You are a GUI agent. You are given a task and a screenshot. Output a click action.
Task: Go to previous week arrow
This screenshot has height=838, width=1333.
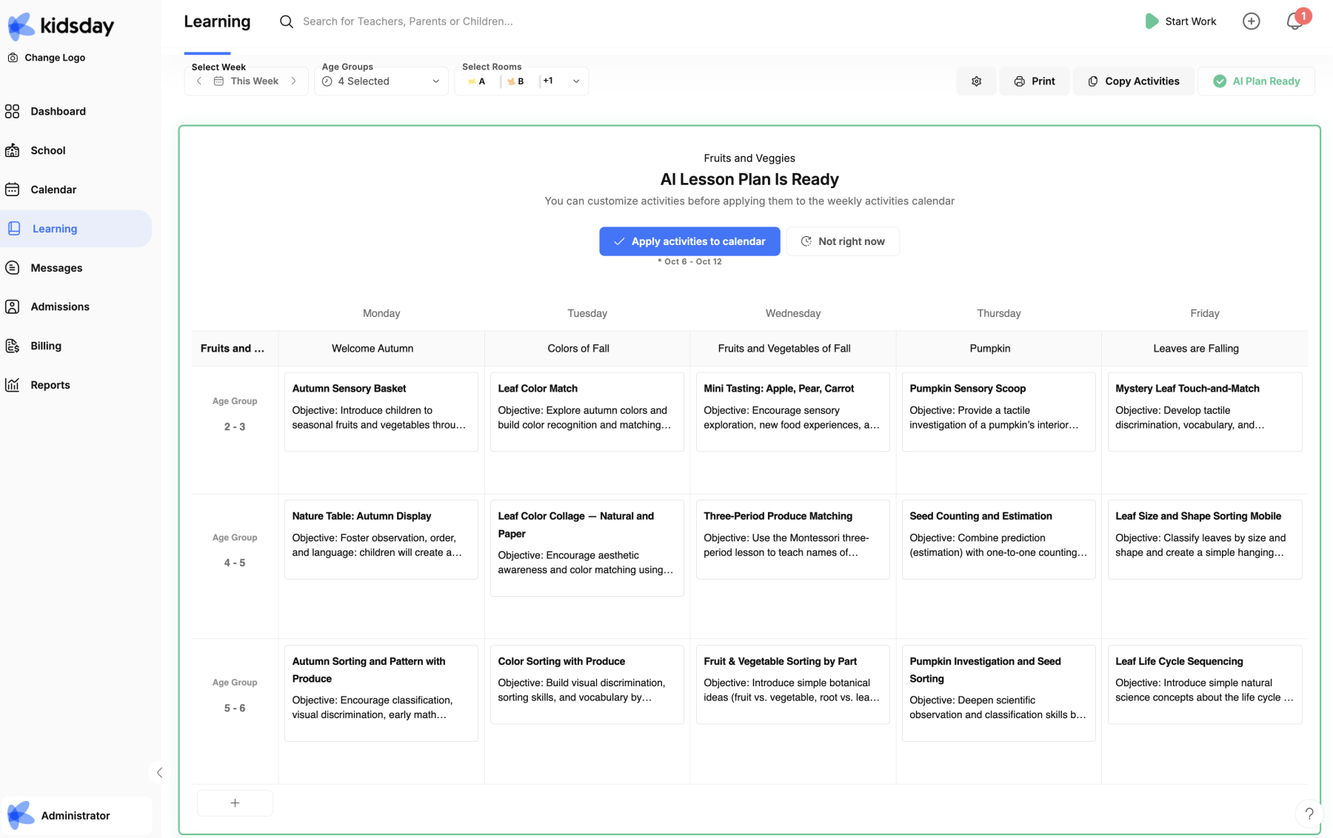point(199,81)
